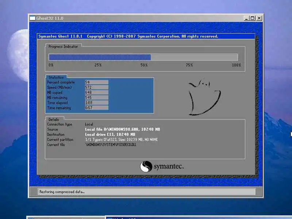Click the 'Time remaining' label
Image resolution: width=292 pixels, height=219 pixels.
pyautogui.click(x=59, y=108)
